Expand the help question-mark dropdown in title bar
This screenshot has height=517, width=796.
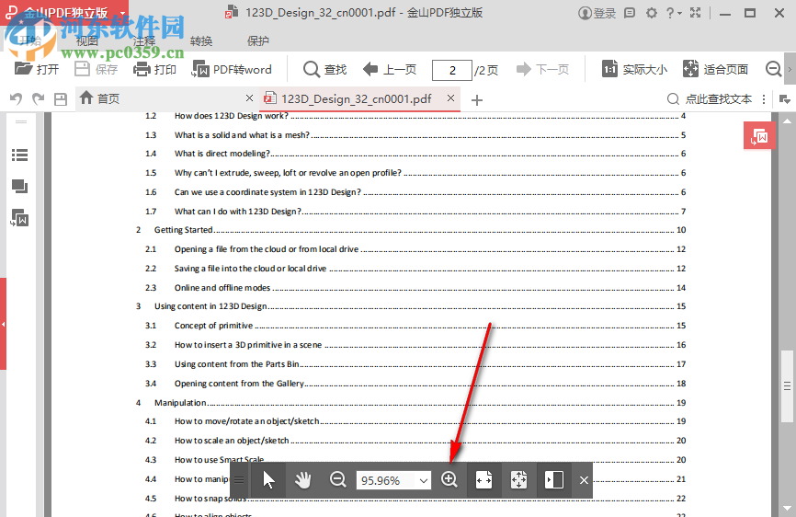coord(673,13)
